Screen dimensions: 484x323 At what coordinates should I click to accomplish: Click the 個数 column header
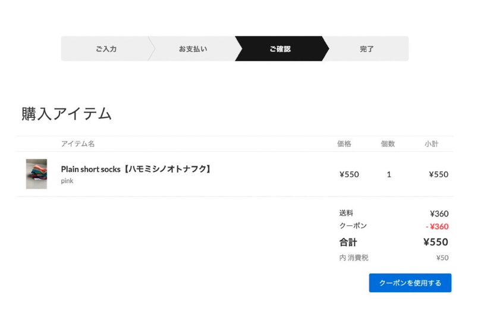(x=388, y=143)
